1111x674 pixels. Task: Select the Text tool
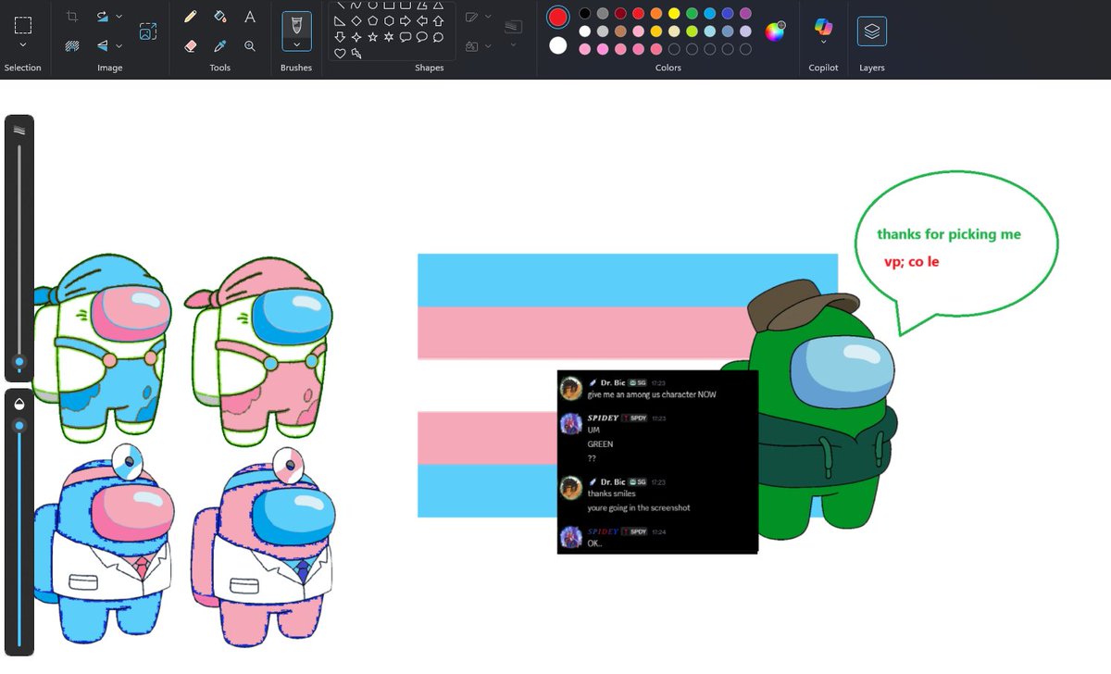point(250,17)
